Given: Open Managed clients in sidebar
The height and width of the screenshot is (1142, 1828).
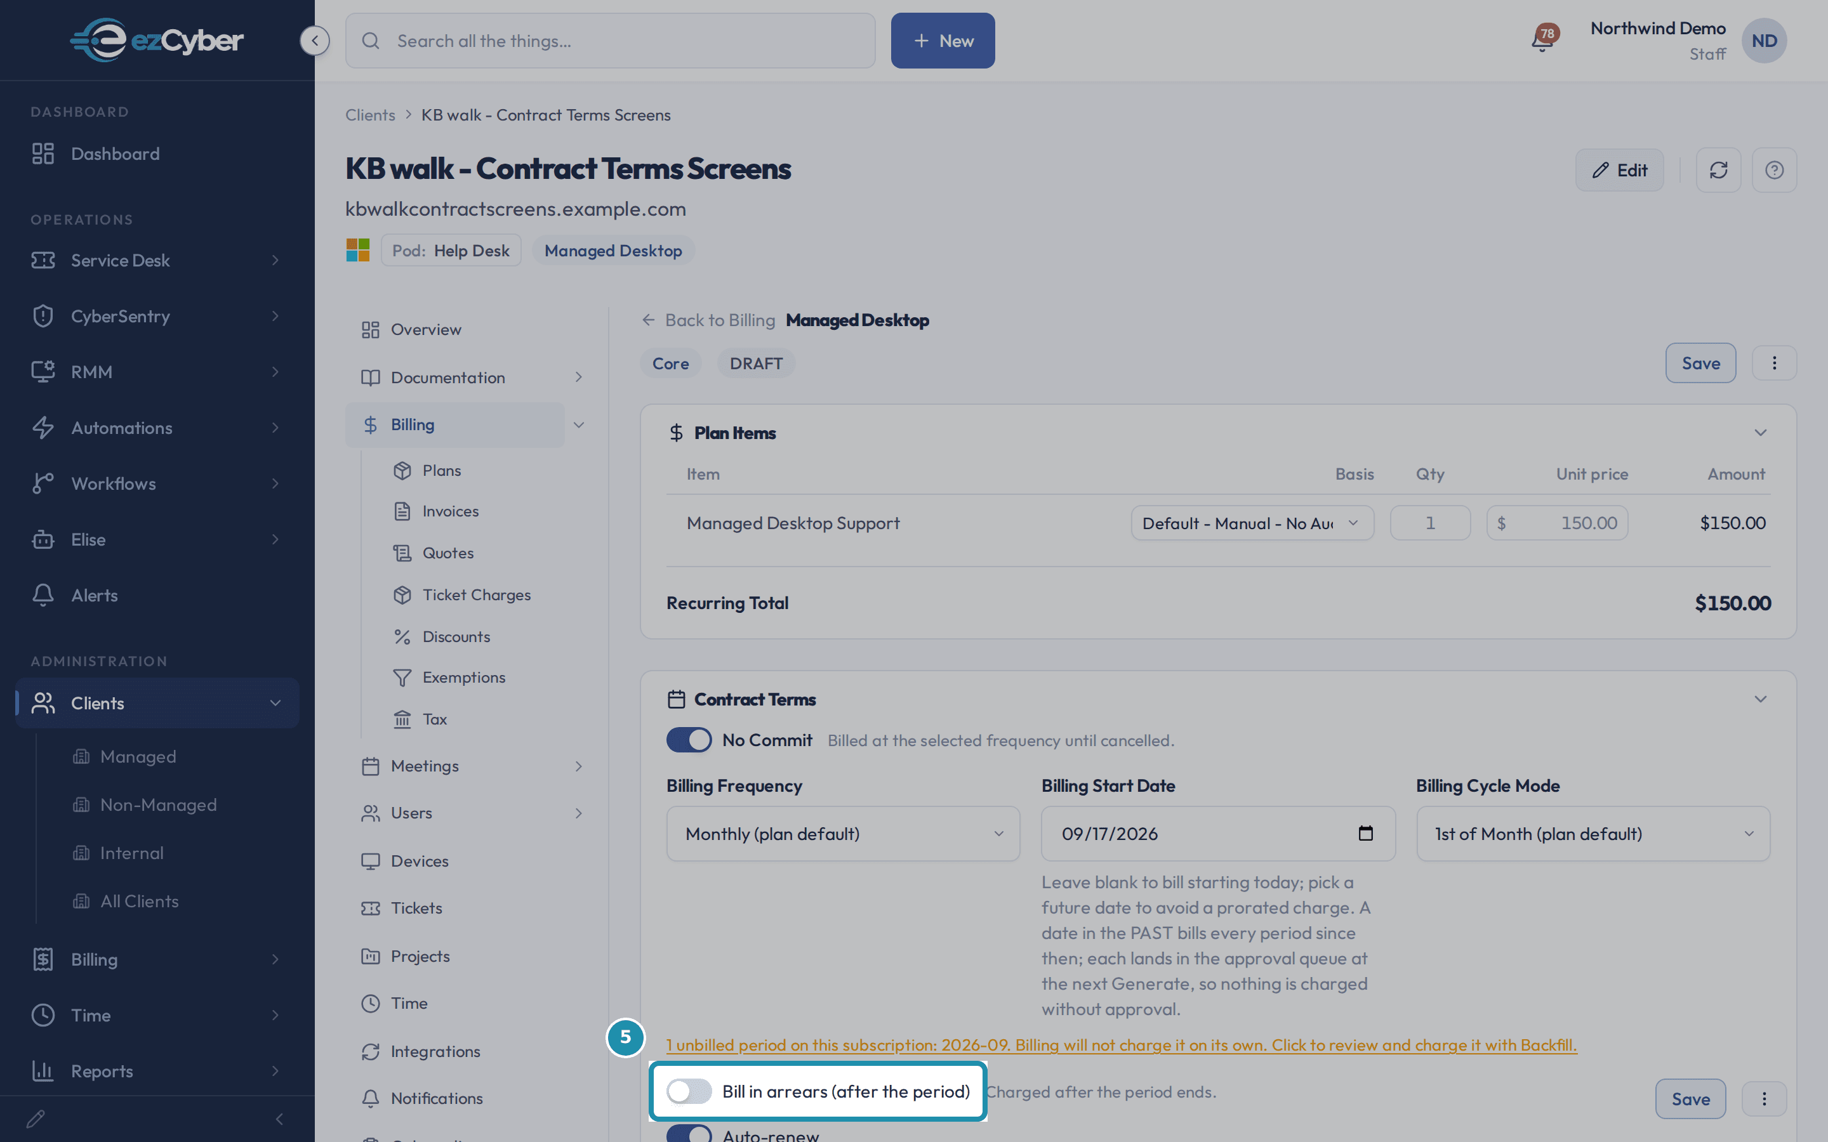Looking at the screenshot, I should (x=138, y=757).
